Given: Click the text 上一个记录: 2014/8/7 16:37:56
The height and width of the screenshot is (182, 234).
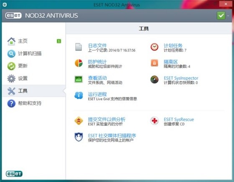Looking at the screenshot, I should tap(112, 50).
